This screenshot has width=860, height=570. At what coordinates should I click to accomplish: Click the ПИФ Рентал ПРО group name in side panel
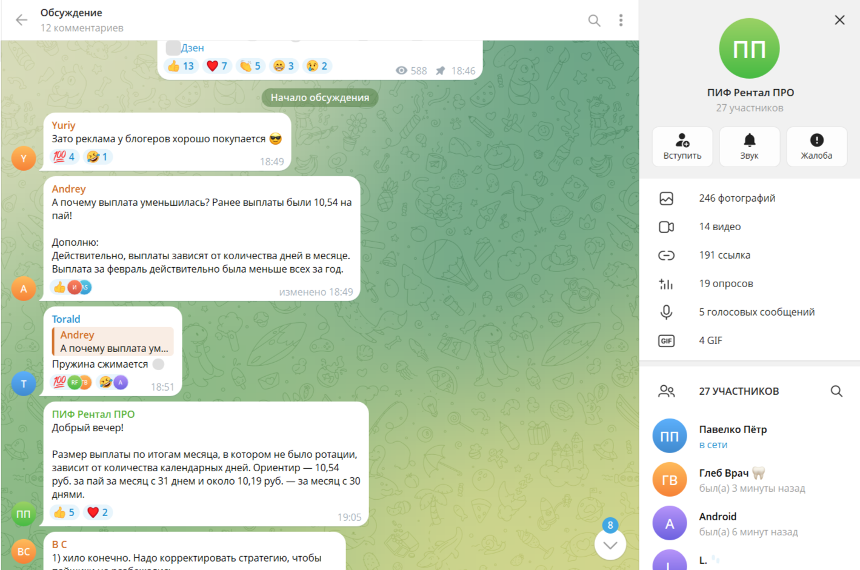(x=750, y=93)
